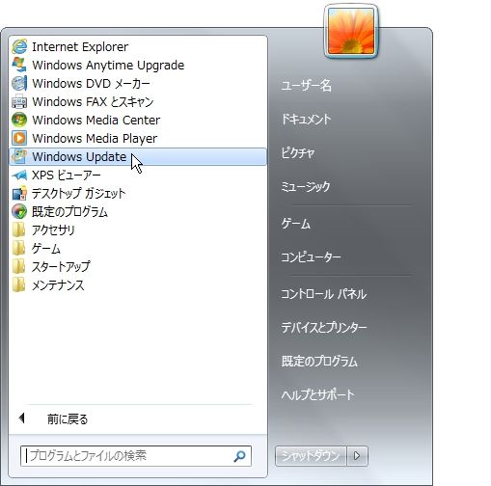Click Windows Media Center icon

(x=19, y=121)
